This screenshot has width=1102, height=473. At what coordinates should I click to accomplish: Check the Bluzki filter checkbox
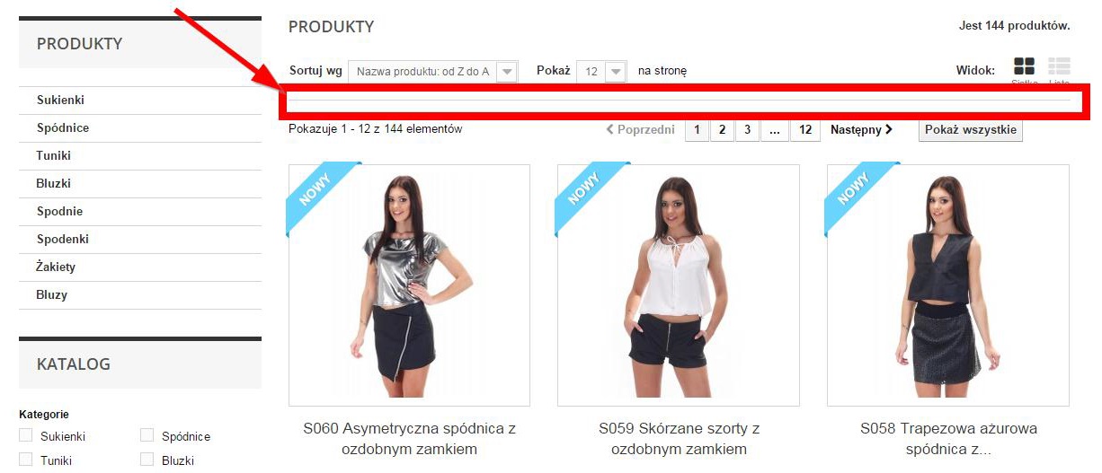[x=147, y=460]
